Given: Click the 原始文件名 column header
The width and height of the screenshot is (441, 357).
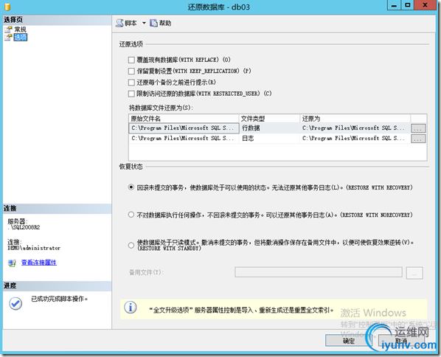Looking at the screenshot, I should tap(184, 119).
